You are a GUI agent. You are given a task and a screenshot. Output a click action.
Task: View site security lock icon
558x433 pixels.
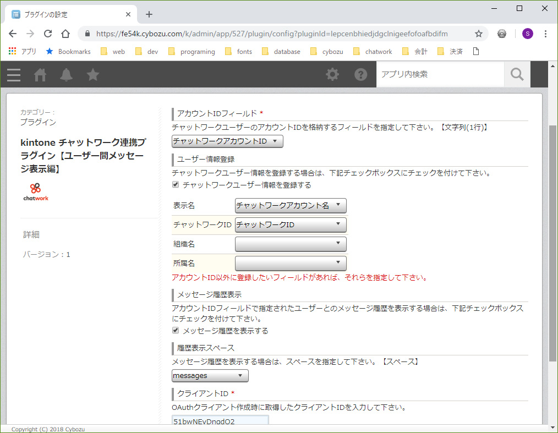87,34
